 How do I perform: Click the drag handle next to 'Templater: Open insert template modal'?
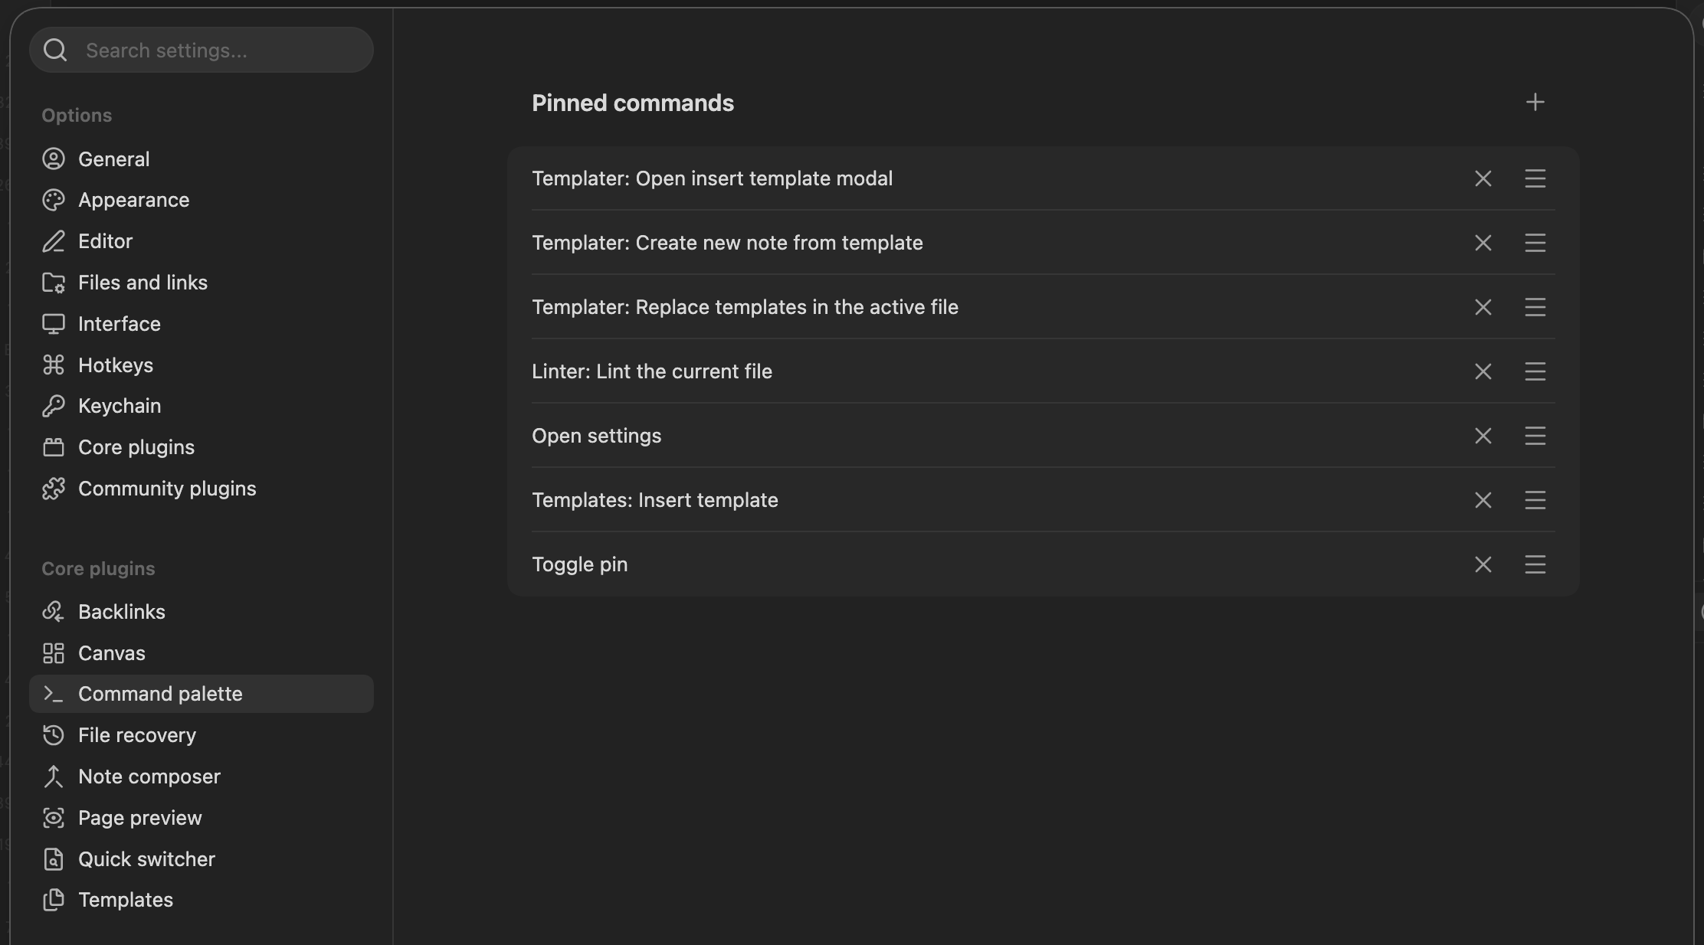[1535, 178]
